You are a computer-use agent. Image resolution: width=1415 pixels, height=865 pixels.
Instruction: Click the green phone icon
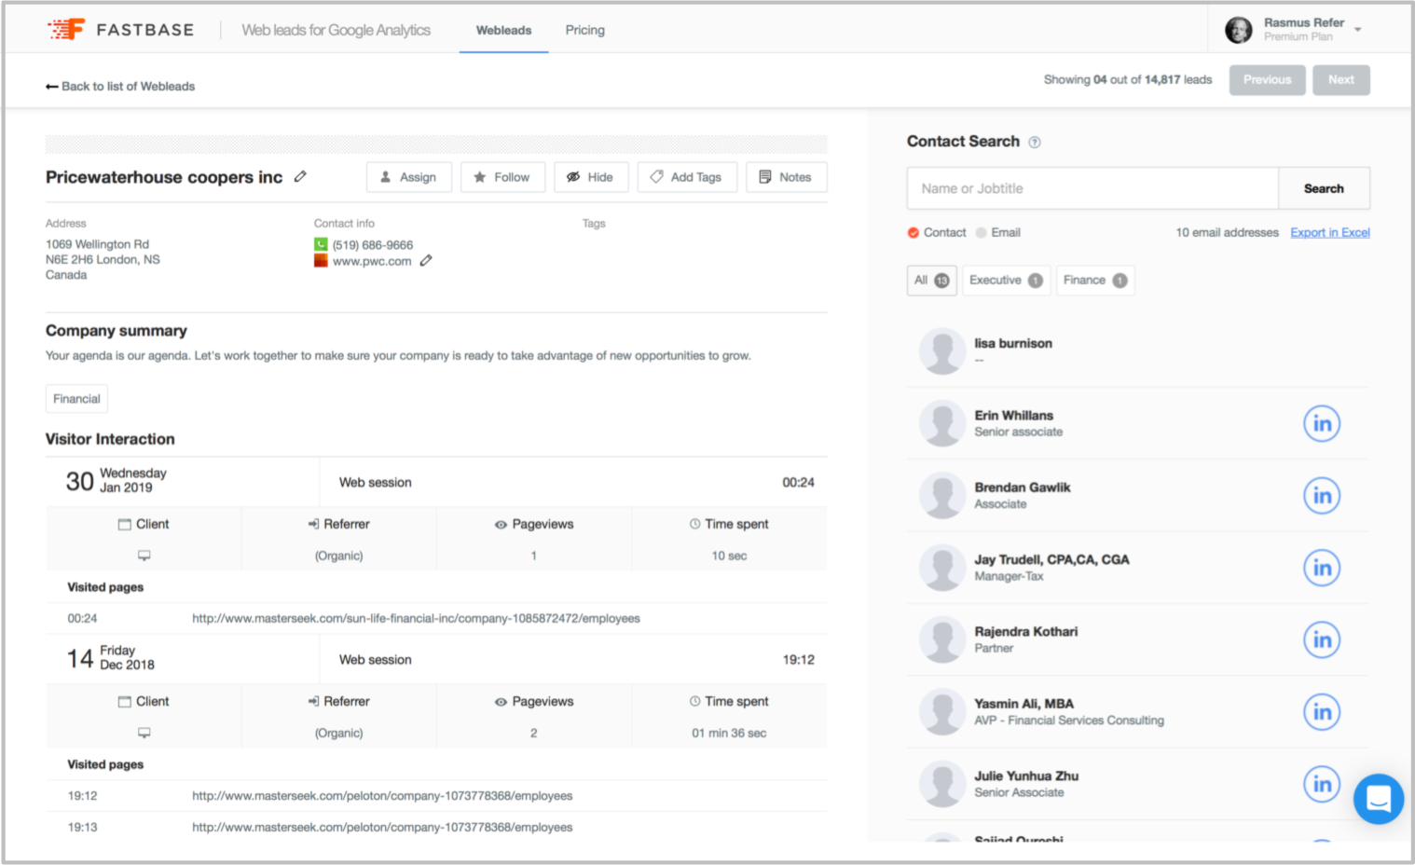(x=321, y=245)
